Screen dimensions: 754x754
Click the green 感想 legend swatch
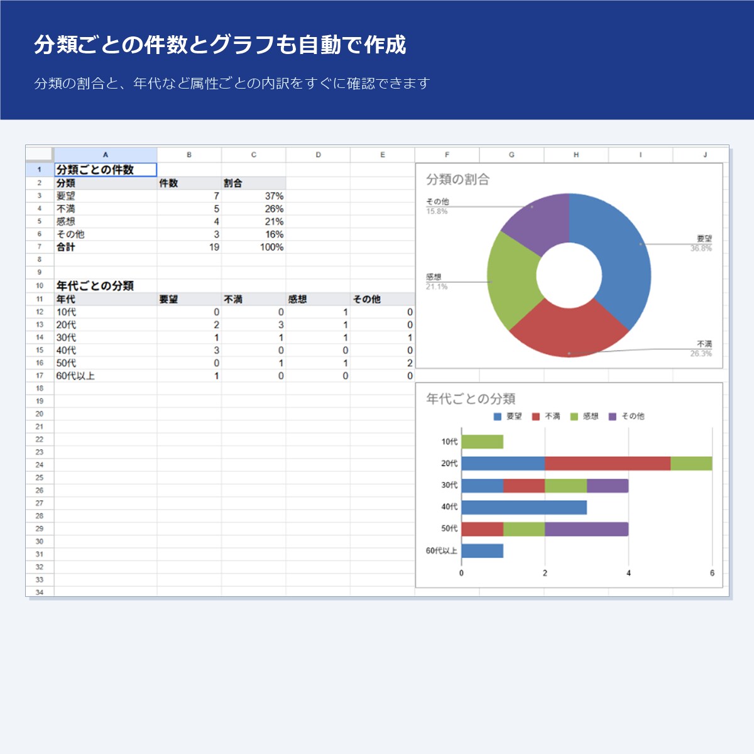pos(574,417)
